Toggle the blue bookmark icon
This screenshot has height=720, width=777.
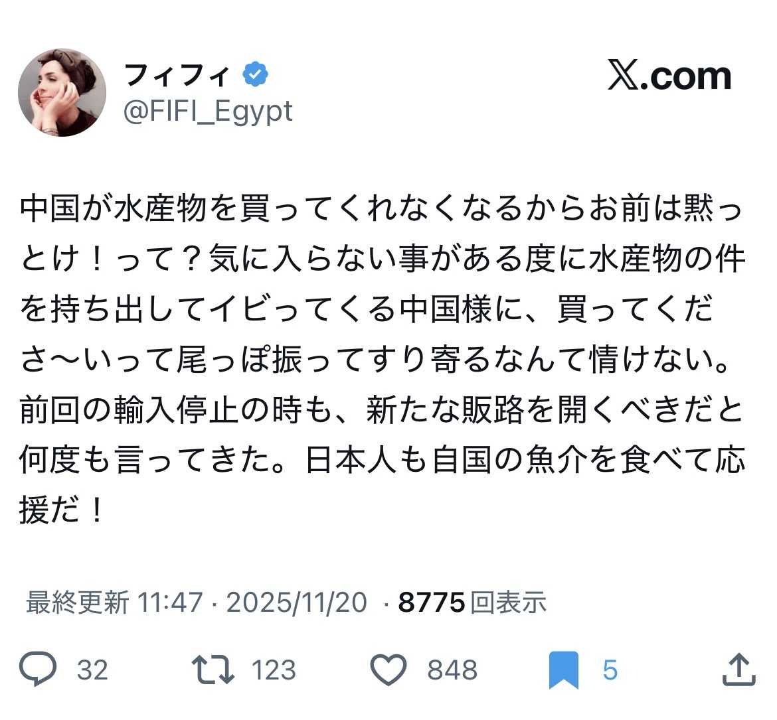click(x=564, y=670)
